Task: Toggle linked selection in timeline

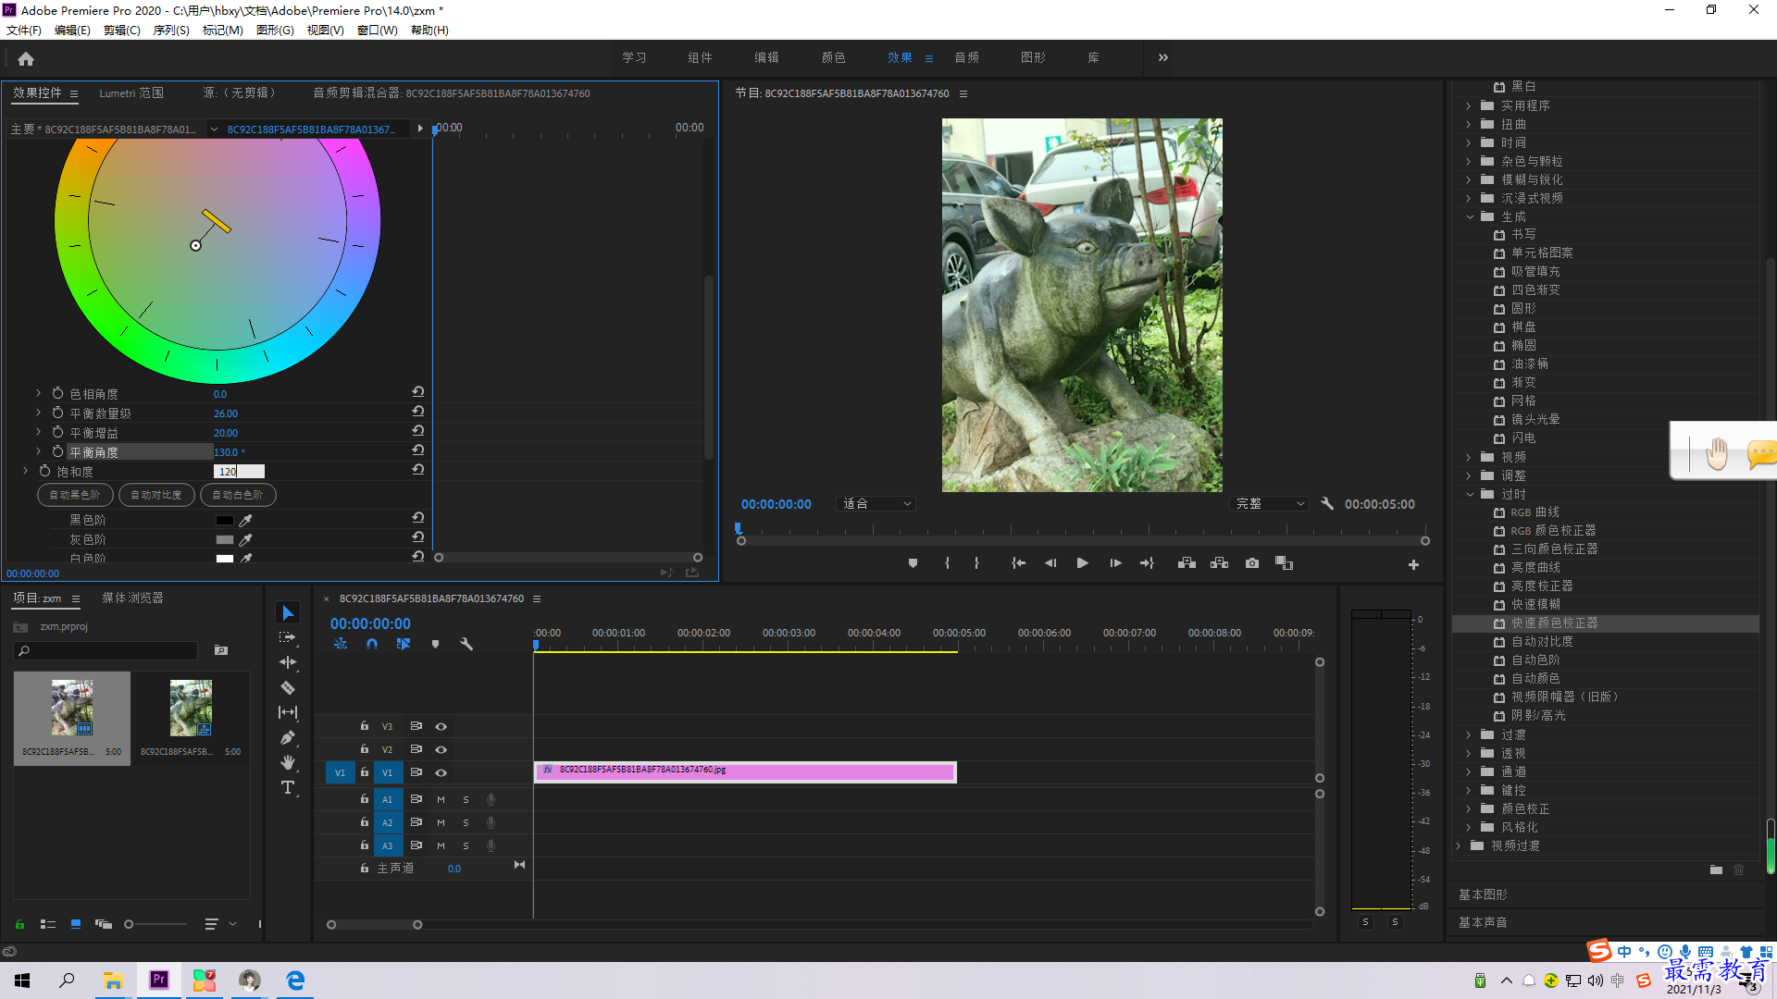Action: pos(404,644)
